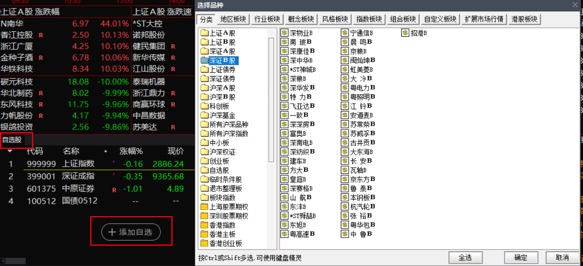
Task: Cancel the dialog with 取消 button
Action: [x=562, y=257]
